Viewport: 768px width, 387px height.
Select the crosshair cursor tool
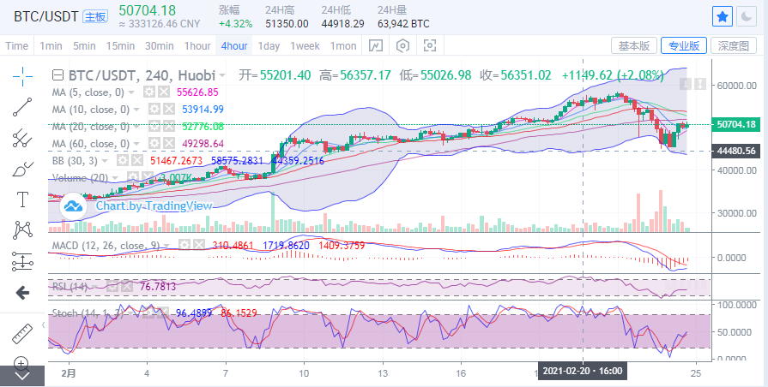pos(22,76)
